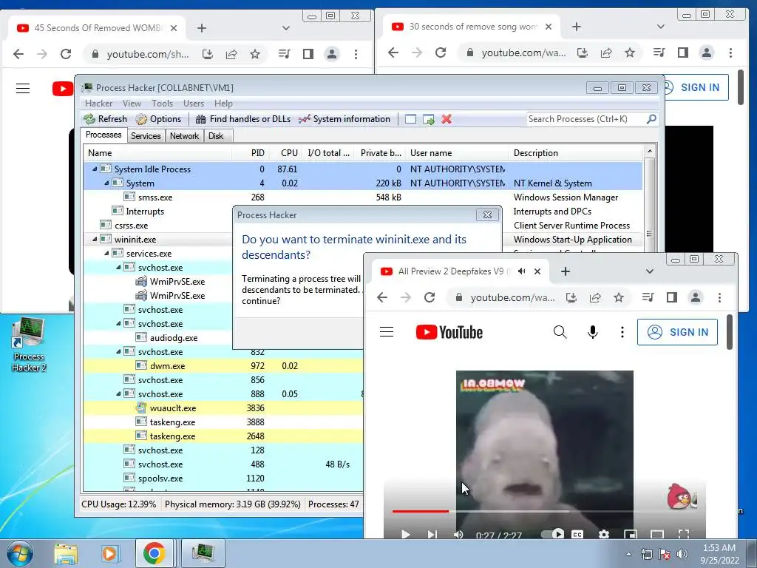Switch YouTube player to theater mode
757x568 pixels.
(657, 534)
